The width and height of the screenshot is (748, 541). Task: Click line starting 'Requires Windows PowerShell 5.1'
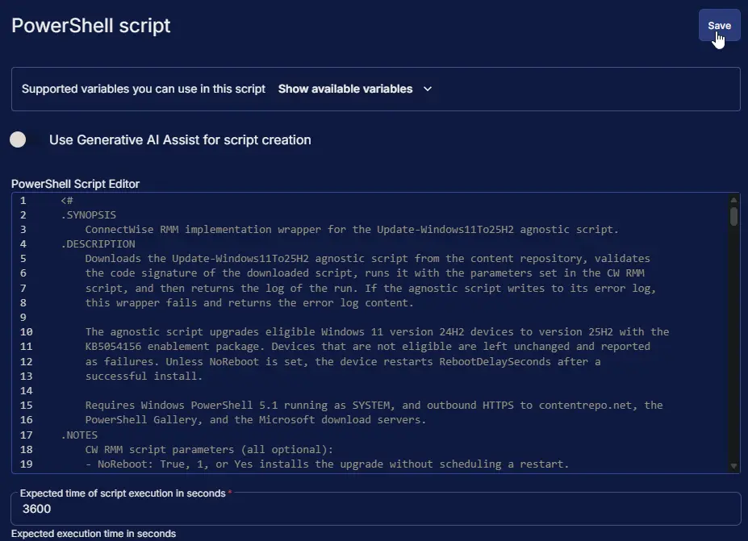(x=374, y=406)
